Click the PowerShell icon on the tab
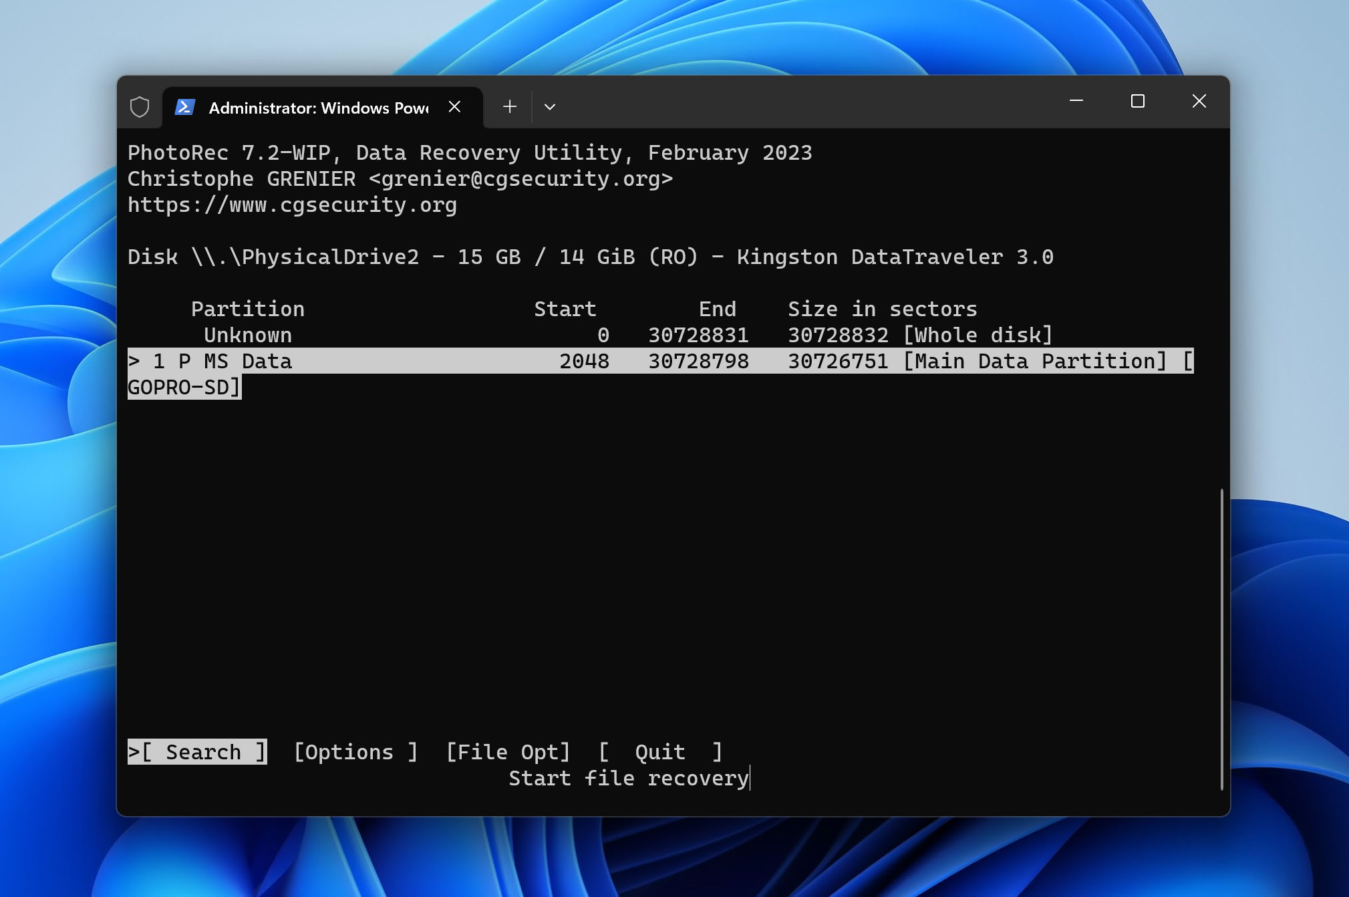Viewport: 1349px width, 897px height. 184,107
